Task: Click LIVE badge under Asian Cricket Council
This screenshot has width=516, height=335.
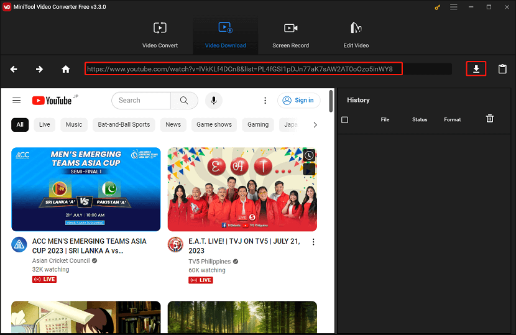Action: 44,280
